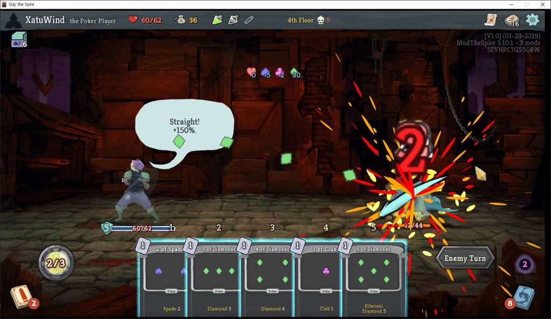551x319 pixels.
Task: Inspect the whetstone relic
Action: pyautogui.click(x=232, y=19)
